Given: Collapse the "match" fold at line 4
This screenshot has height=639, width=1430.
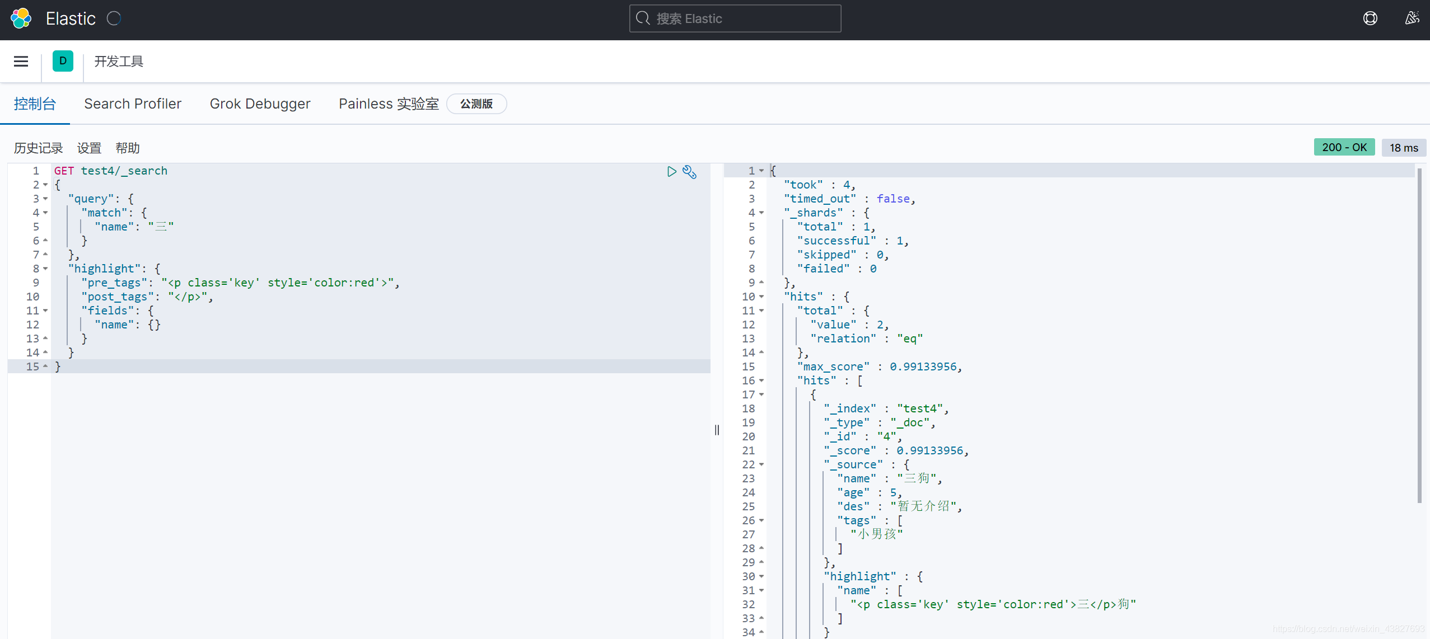Looking at the screenshot, I should click(45, 213).
